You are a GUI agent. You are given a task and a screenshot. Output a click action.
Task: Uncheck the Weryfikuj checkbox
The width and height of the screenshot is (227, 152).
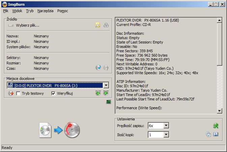point(53,93)
